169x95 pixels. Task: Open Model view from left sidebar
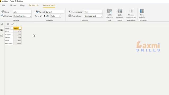2,36
